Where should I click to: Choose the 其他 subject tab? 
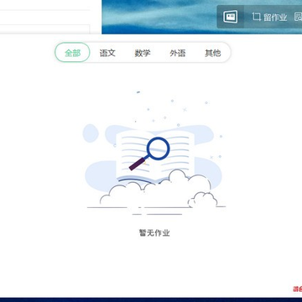point(212,53)
